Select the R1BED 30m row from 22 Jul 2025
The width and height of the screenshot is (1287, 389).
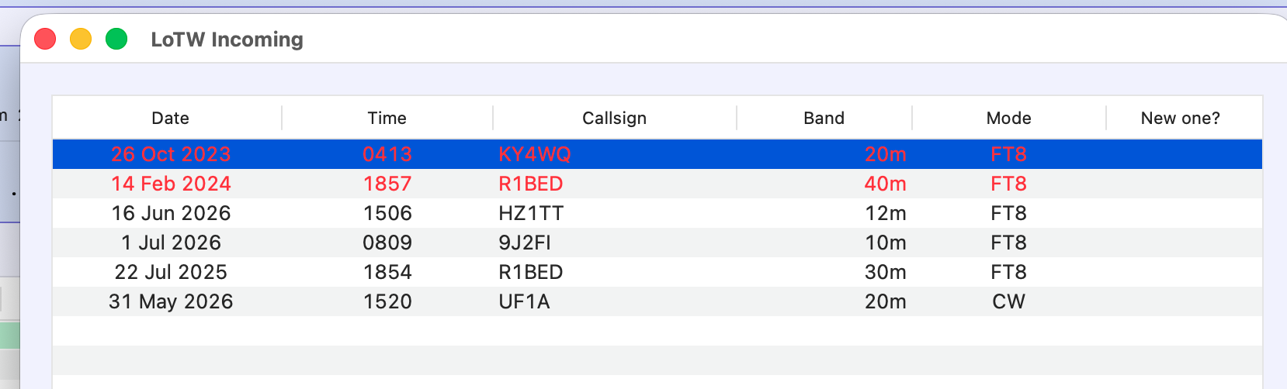click(657, 272)
